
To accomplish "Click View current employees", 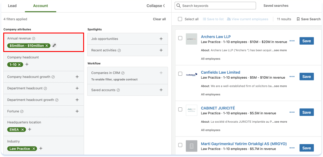I will pyautogui.click(x=247, y=19).
